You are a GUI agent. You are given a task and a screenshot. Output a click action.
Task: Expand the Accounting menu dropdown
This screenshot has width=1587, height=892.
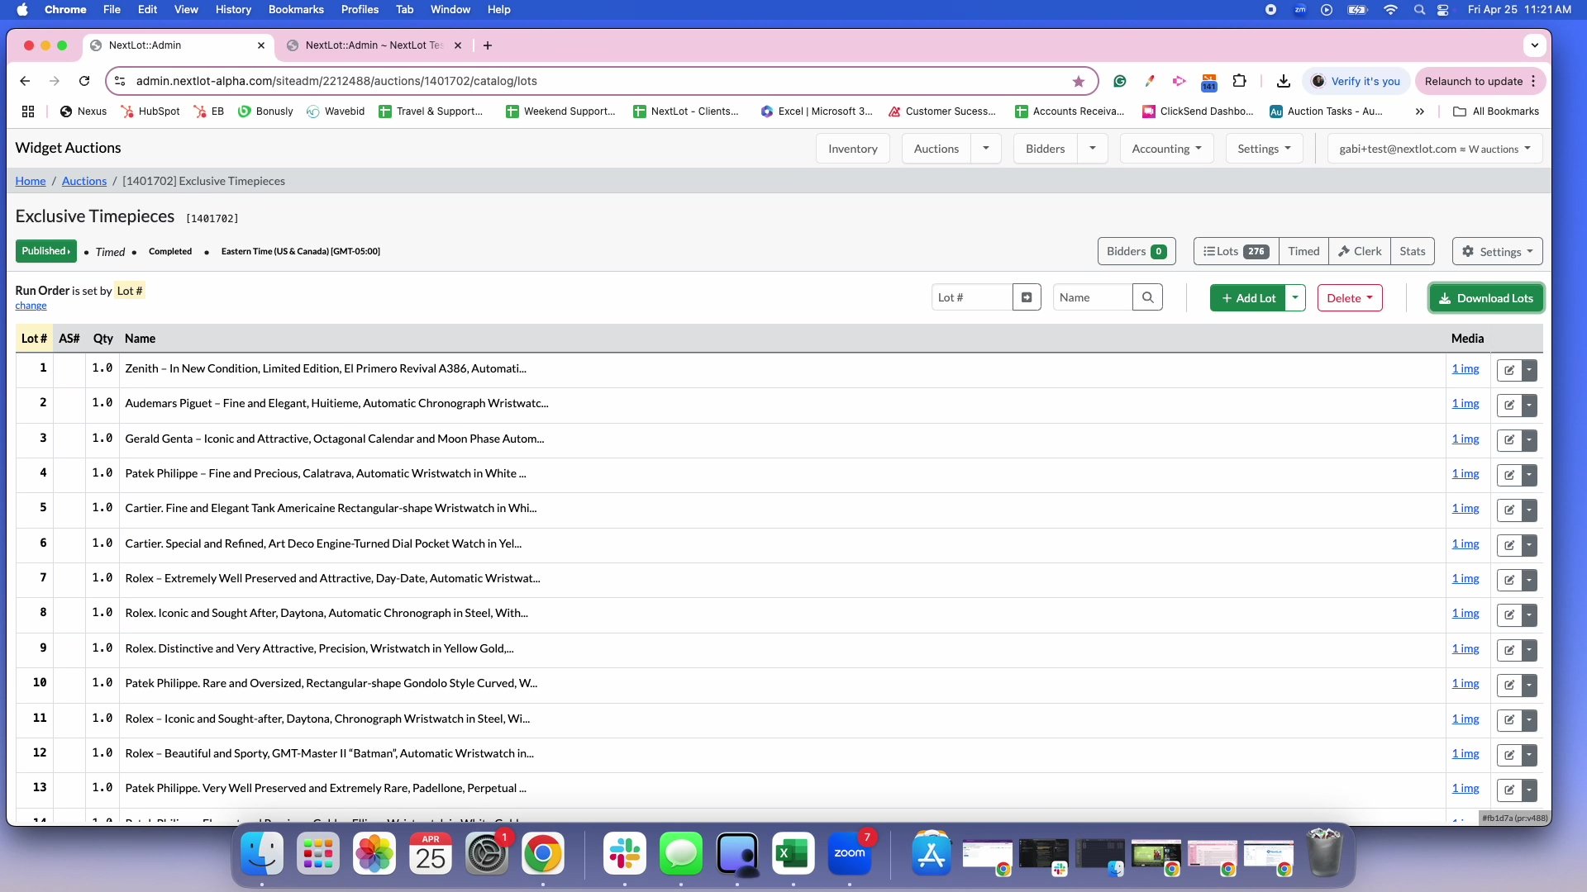(1166, 149)
